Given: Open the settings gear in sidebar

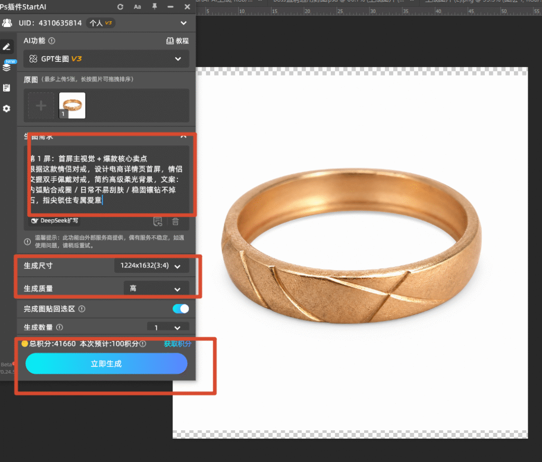Looking at the screenshot, I should click(x=6, y=108).
